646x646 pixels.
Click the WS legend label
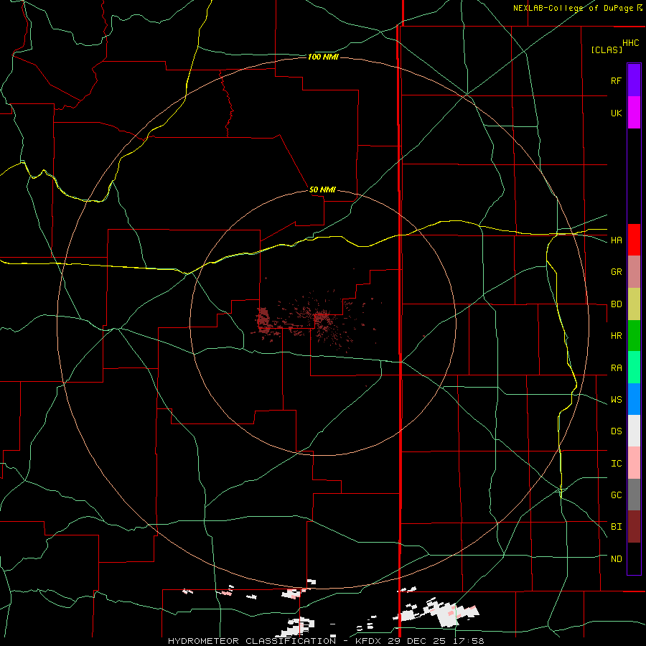(x=617, y=400)
